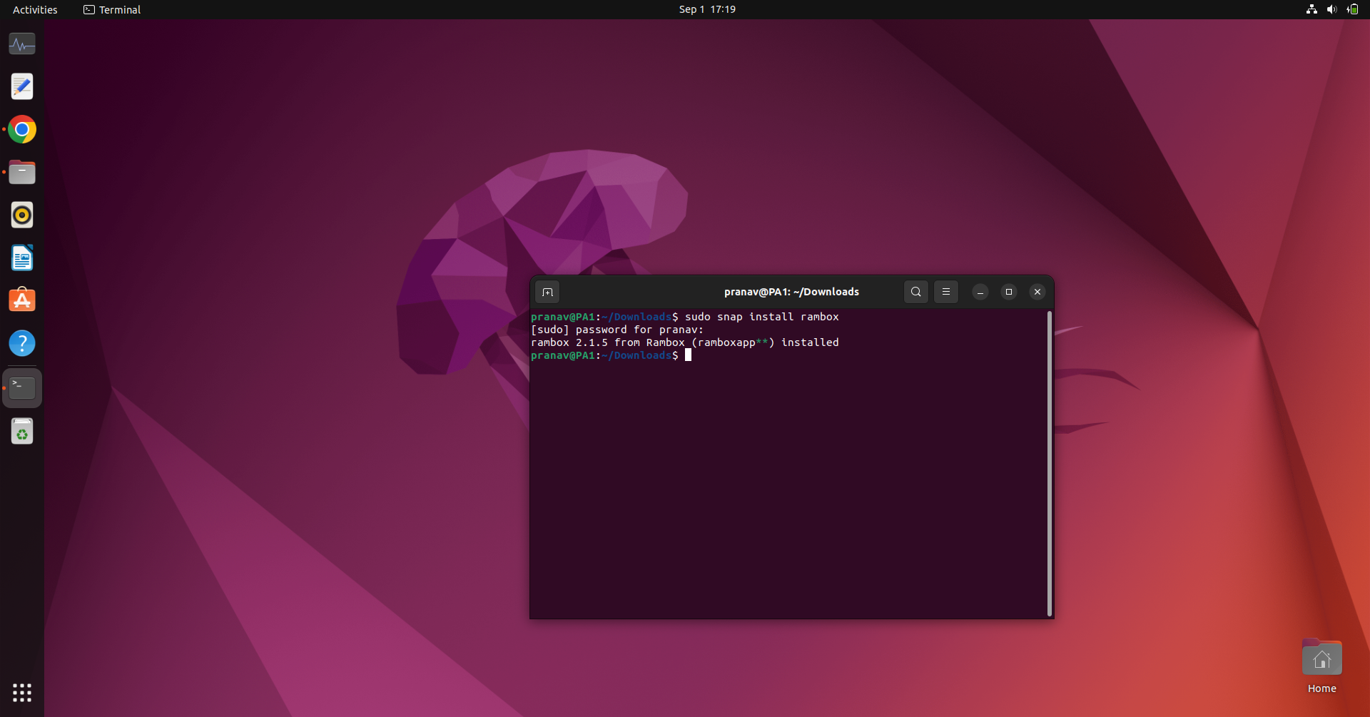Open the terminal hamburger menu
This screenshot has height=717, width=1370.
pyautogui.click(x=946, y=292)
